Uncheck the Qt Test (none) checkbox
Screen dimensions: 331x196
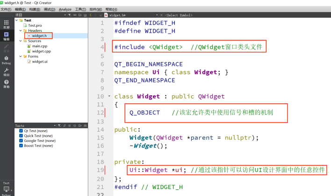21,131
